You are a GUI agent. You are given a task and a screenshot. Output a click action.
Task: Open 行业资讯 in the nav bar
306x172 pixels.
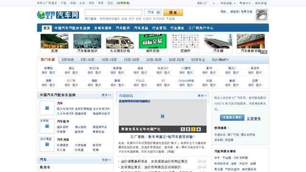point(159,28)
